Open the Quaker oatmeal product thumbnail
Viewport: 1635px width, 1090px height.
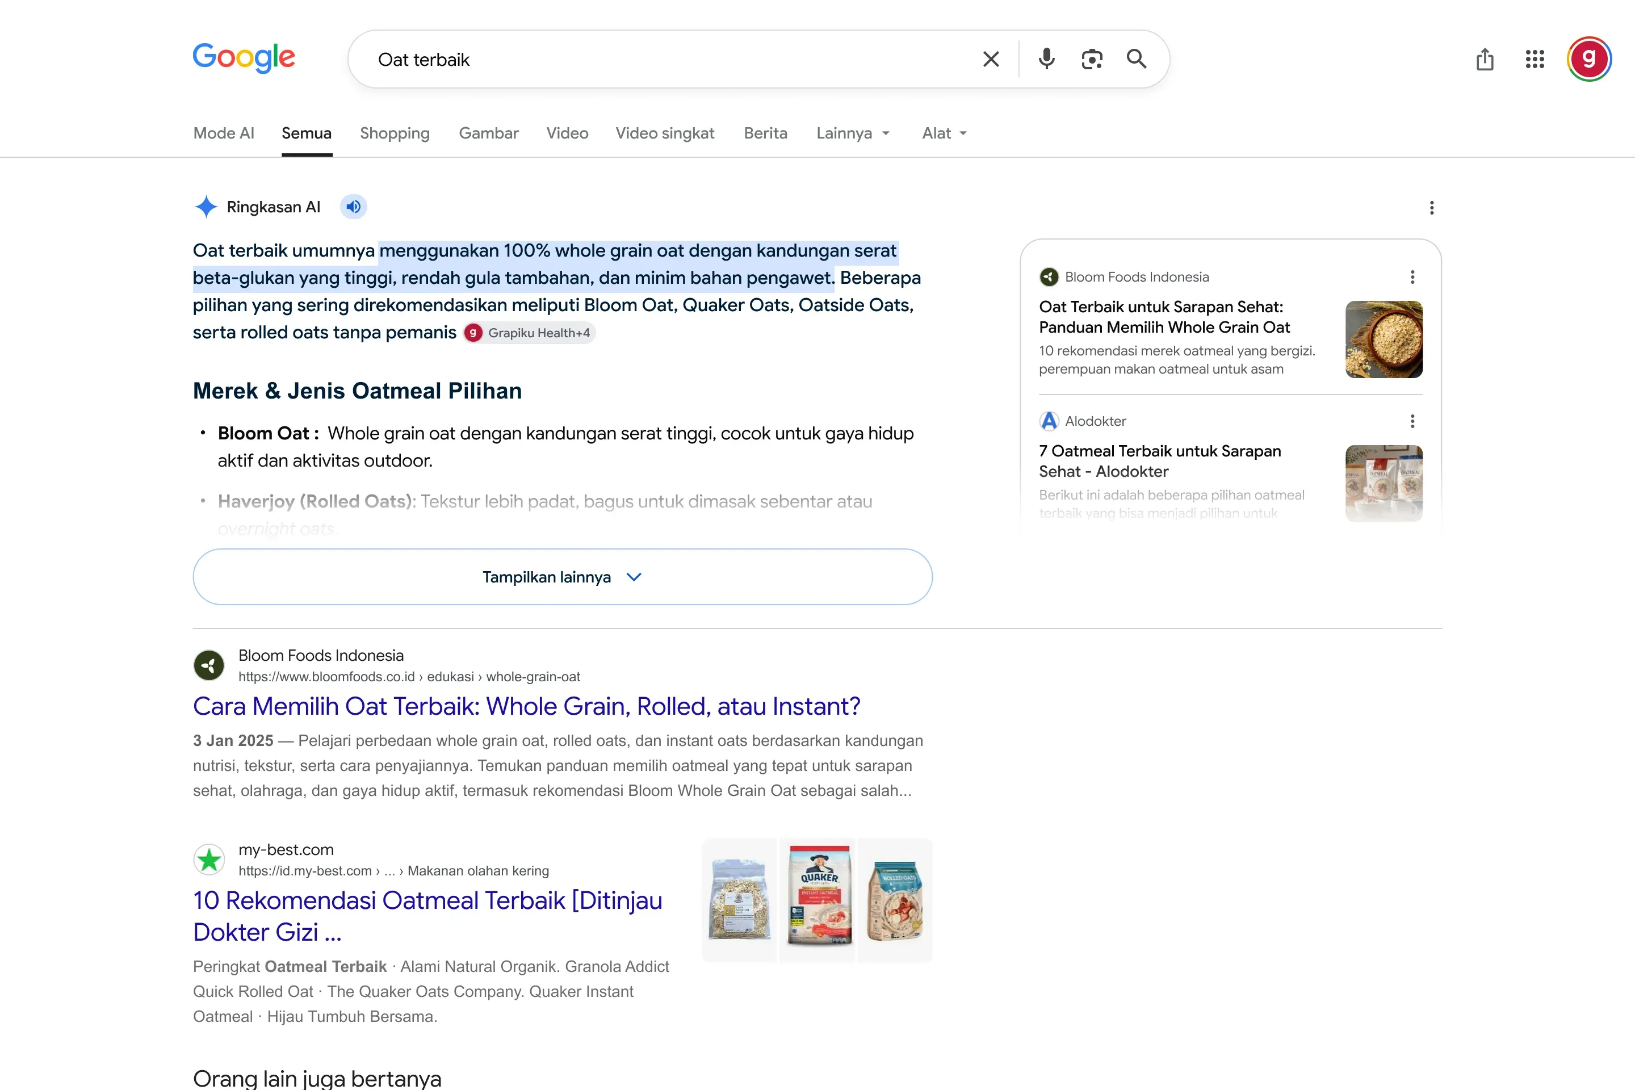click(818, 899)
